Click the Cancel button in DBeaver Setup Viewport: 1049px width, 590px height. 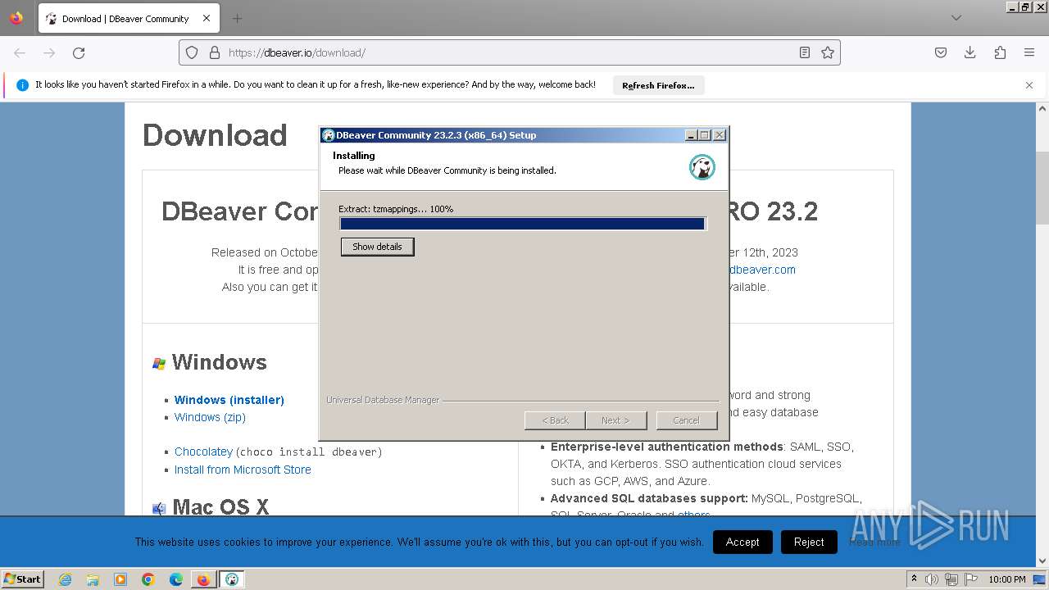tap(687, 420)
